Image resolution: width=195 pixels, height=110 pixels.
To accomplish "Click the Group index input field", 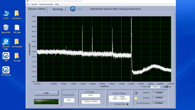I will [x=155, y=87].
